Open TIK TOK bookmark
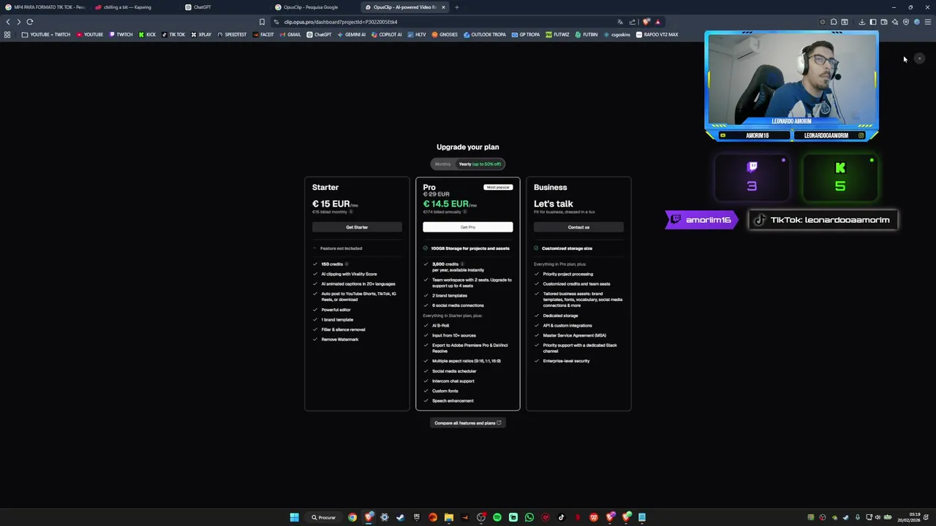Viewport: 936px width, 526px height. tap(173, 34)
